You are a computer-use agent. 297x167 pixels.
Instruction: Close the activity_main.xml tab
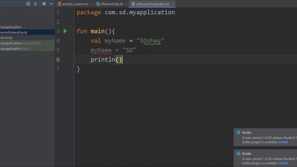tap(90, 4)
